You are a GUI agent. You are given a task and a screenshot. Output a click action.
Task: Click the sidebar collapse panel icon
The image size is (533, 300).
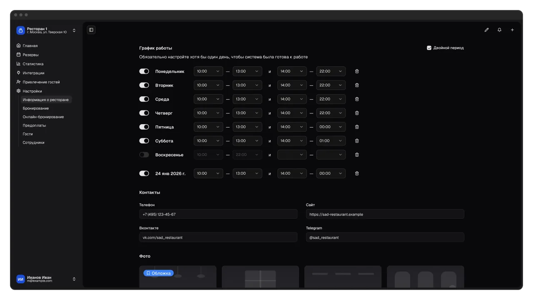pyautogui.click(x=91, y=30)
